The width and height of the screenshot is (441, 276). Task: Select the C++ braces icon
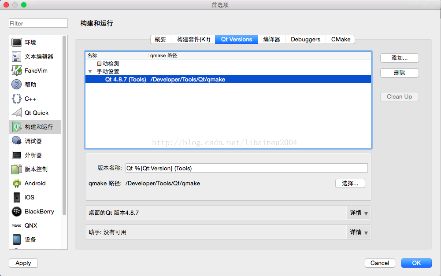[x=17, y=99]
